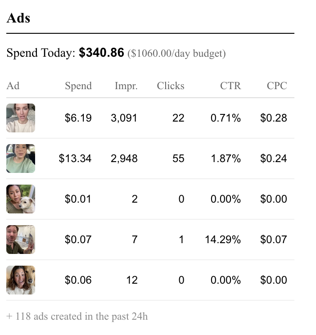Sort the table by Impr. column header

[126, 86]
